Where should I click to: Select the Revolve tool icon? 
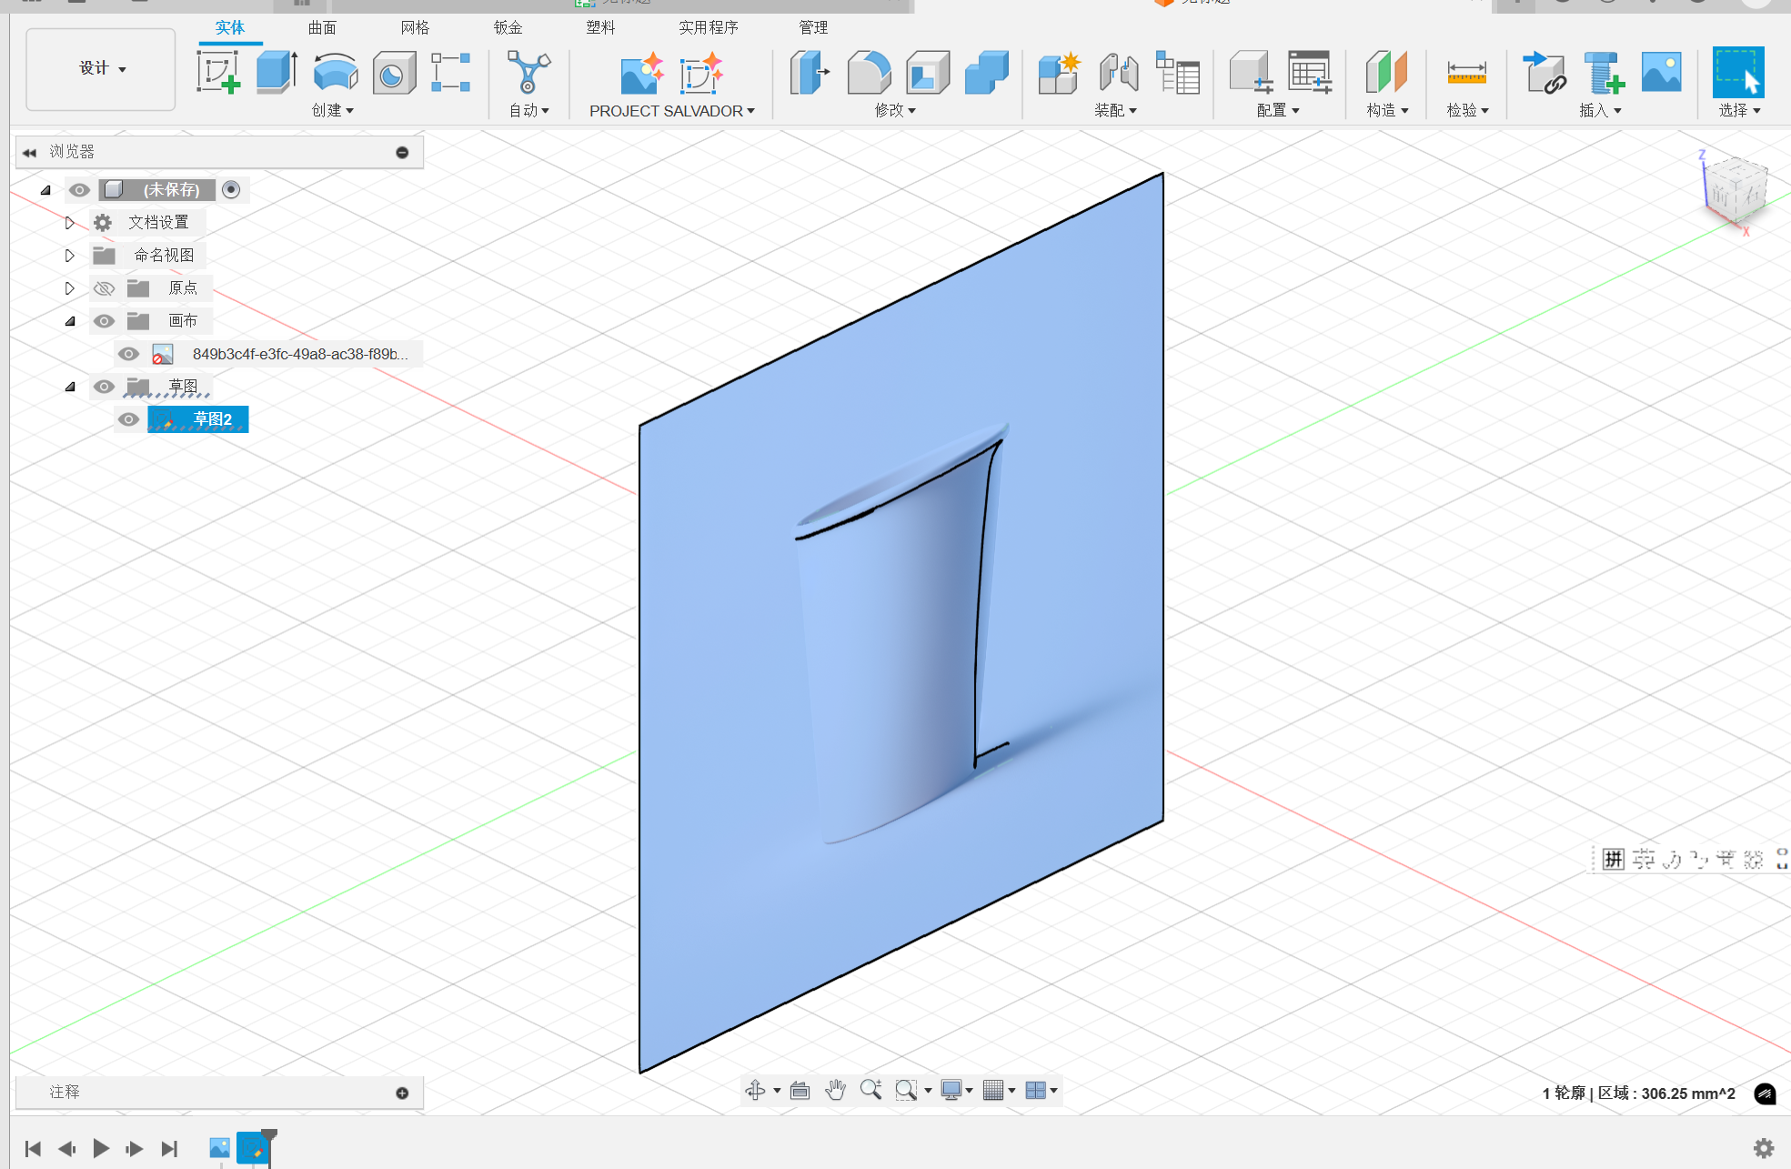[336, 72]
